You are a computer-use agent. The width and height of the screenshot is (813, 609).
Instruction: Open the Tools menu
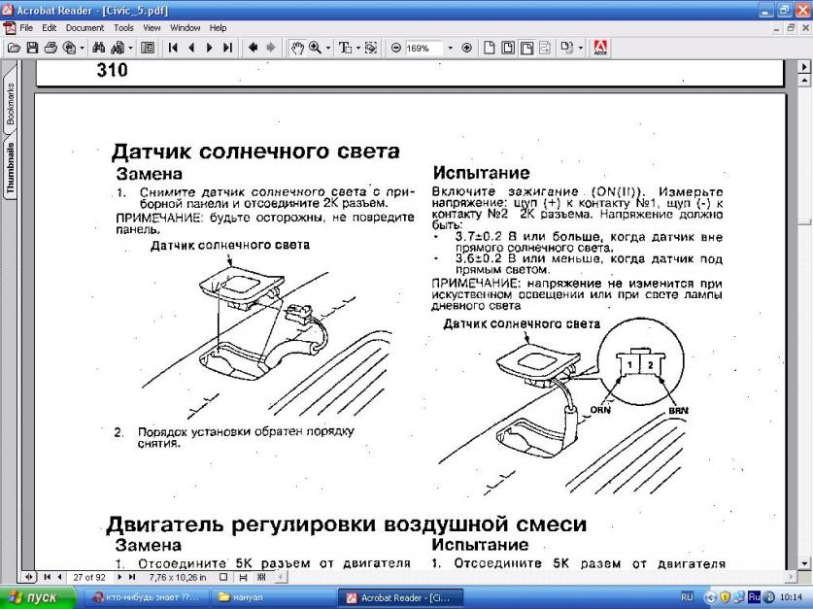[x=123, y=28]
